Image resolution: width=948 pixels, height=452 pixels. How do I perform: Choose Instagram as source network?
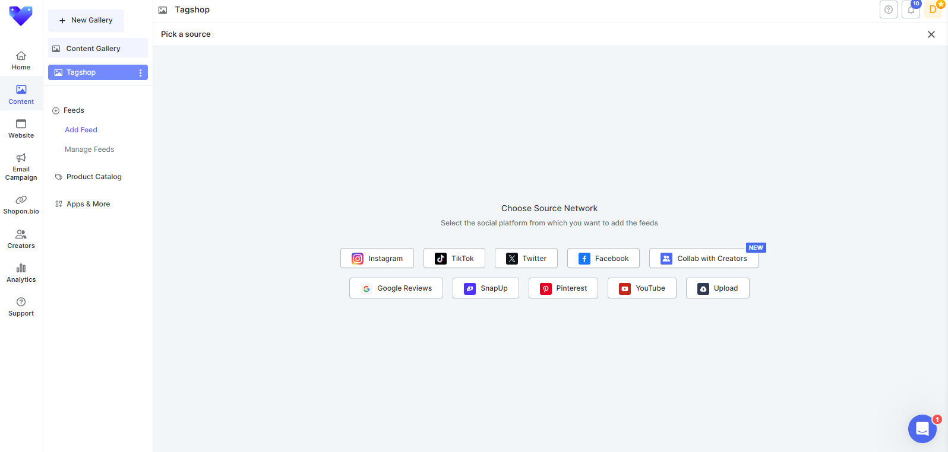pyautogui.click(x=377, y=259)
